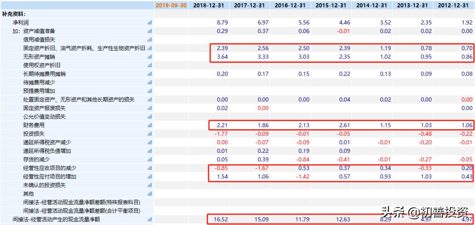The image size is (475, 225).
Task: Open chart icon for 待摊费用减少 row
Action: point(150,82)
